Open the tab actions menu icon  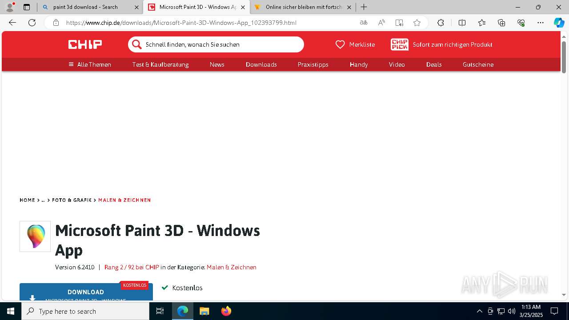(27, 7)
